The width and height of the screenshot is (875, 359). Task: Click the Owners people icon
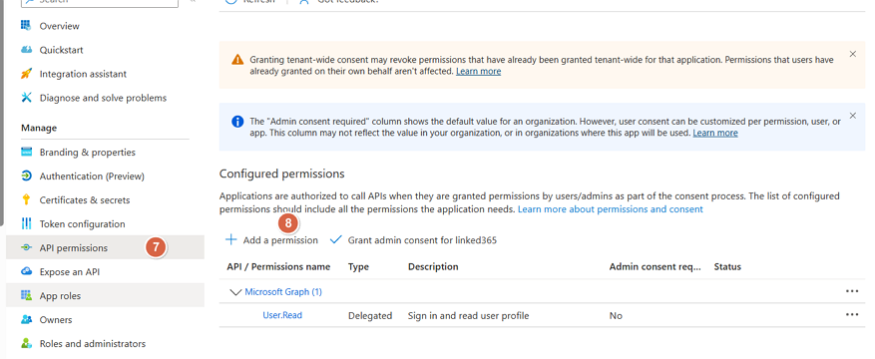coord(26,320)
